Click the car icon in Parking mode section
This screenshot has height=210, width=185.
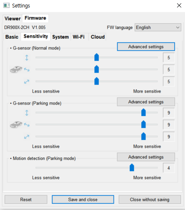click(16, 125)
